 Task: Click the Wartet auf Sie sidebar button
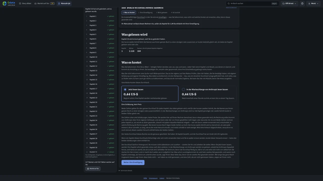[93, 169]
